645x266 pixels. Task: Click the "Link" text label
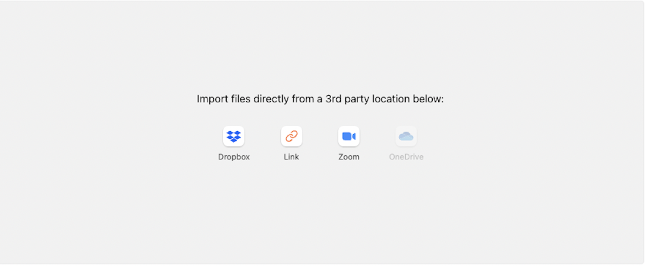coord(291,157)
